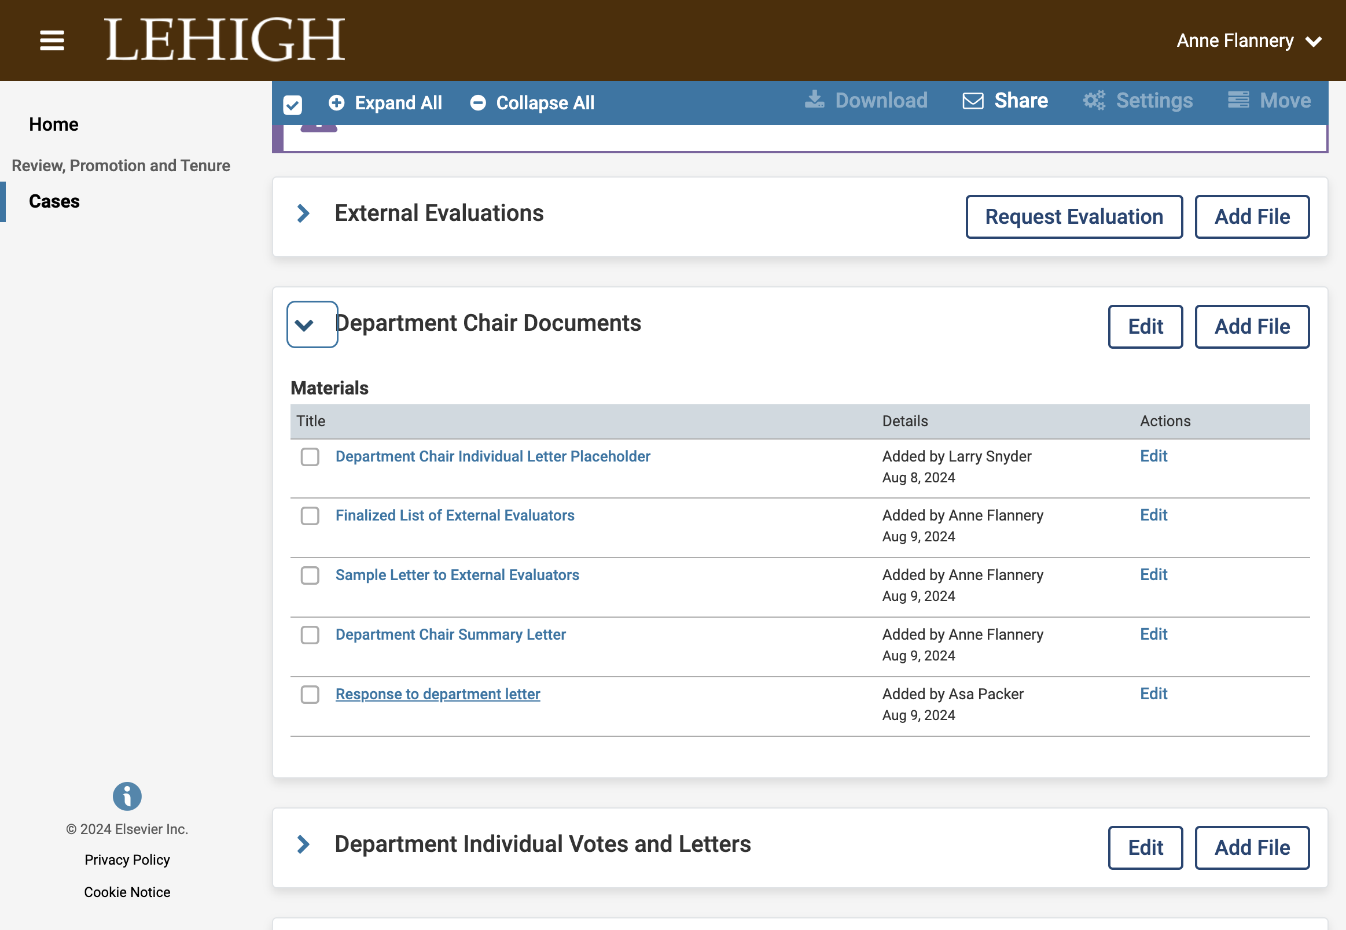Open Response to department letter link
The height and width of the screenshot is (930, 1346).
click(x=438, y=694)
